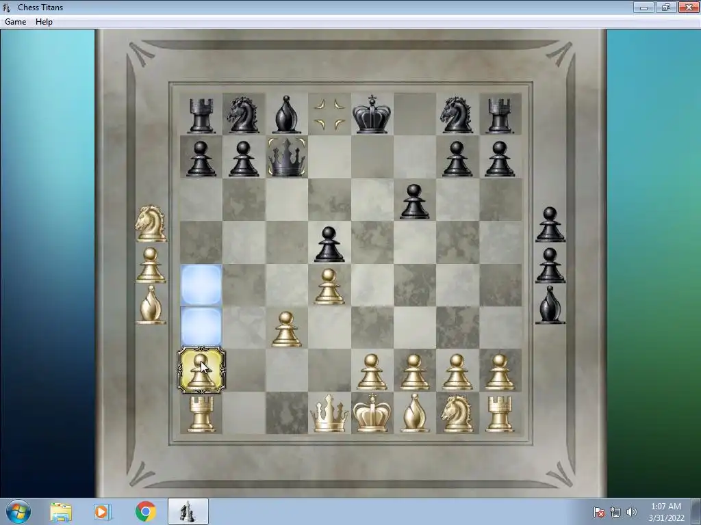The image size is (701, 525).
Task: Select the white pawn on c3
Action: pyautogui.click(x=287, y=329)
